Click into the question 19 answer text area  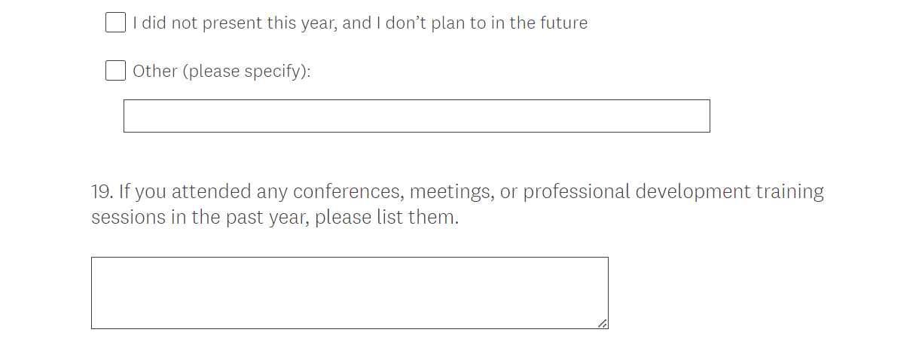point(350,292)
